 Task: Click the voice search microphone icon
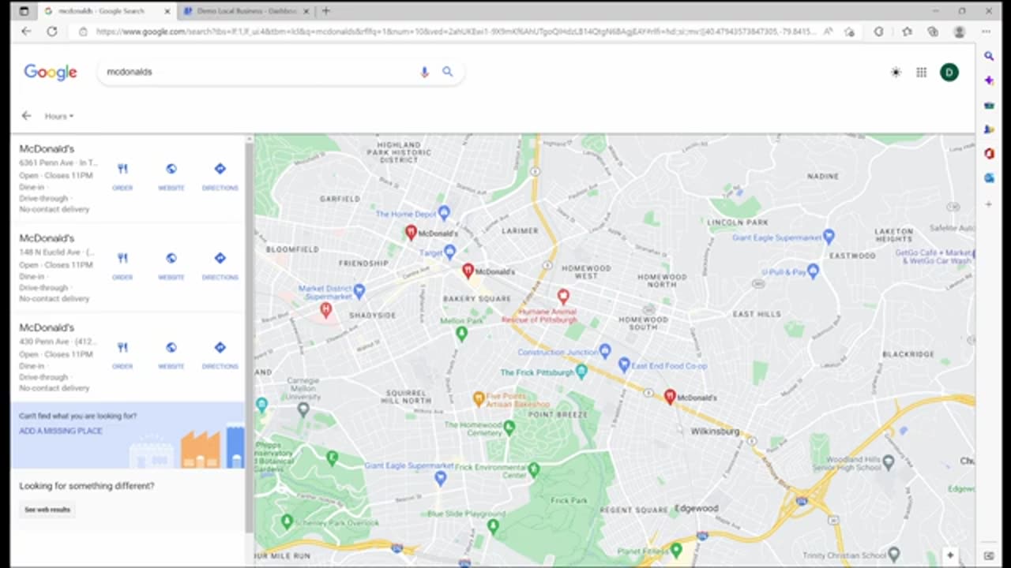click(424, 72)
